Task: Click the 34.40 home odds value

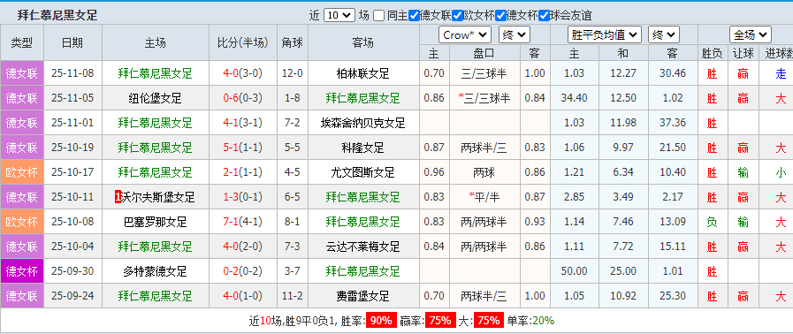Action: [x=574, y=99]
